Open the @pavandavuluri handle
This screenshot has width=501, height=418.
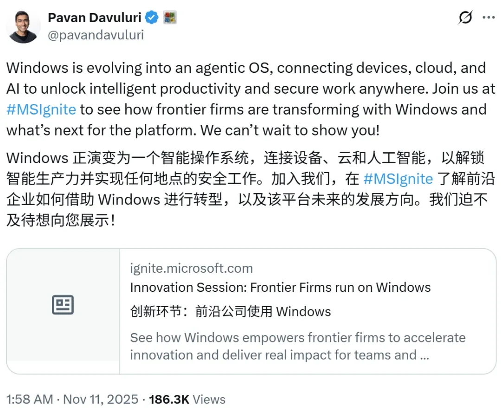96,34
